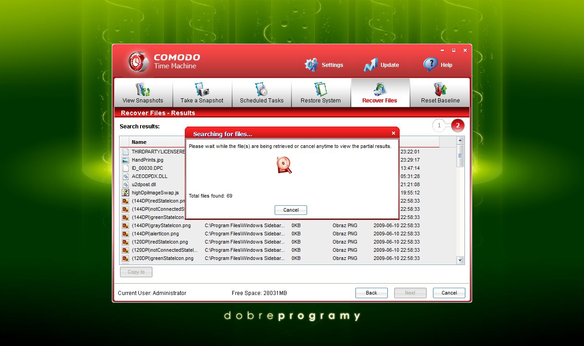
Task: Click PNG icon beside (144DPI)grayStateIcon.png
Action: coord(125,225)
